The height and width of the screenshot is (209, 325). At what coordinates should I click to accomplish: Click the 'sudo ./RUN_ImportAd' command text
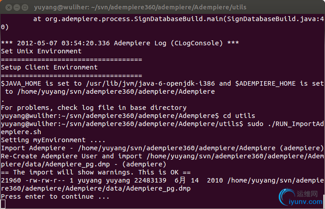[285, 124]
